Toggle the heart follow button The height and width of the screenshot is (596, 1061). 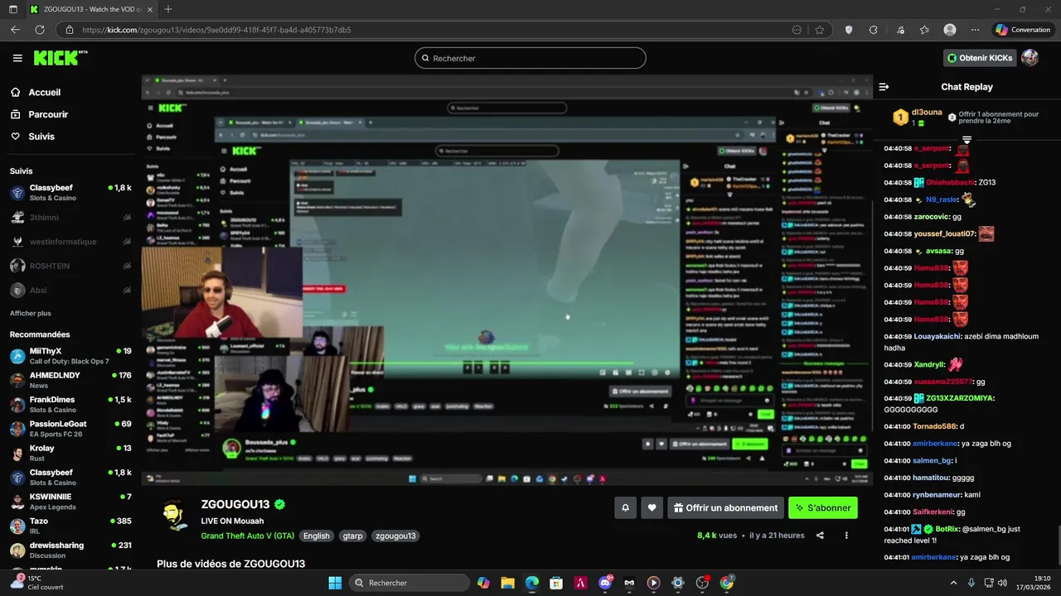(652, 508)
